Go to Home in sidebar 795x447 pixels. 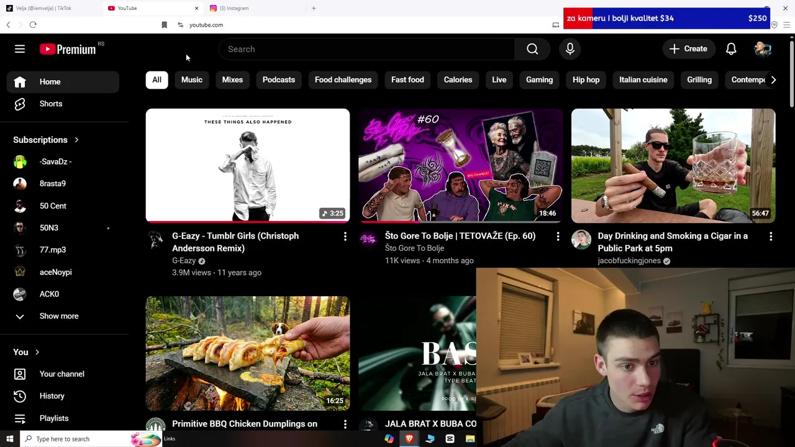[63, 82]
